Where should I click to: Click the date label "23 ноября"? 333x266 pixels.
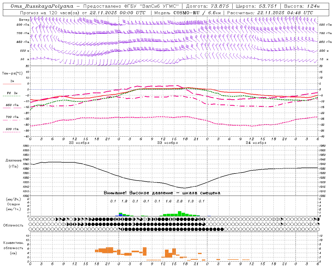[x=168, y=143]
